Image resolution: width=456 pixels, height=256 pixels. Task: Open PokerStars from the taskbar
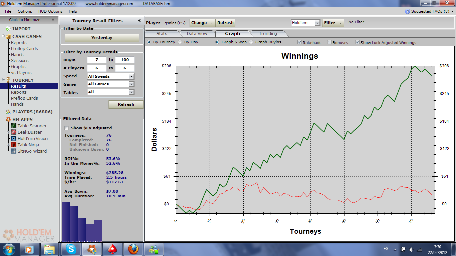click(112, 249)
